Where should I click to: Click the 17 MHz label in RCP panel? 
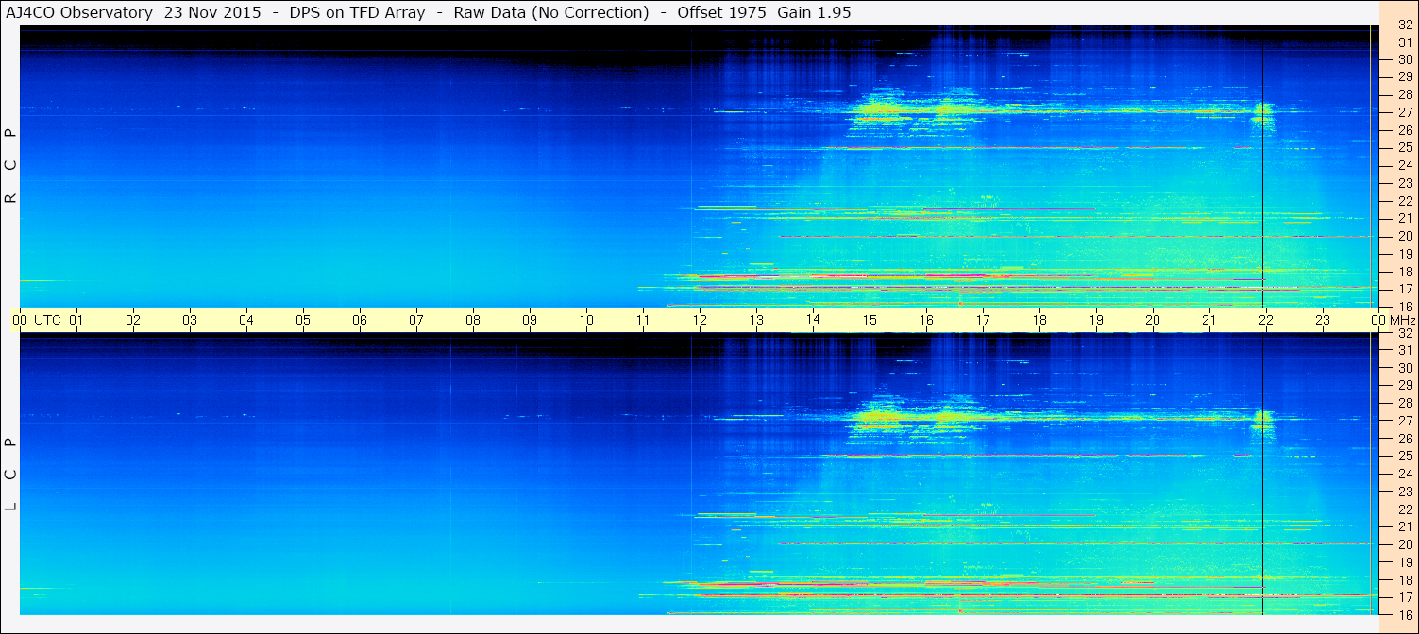[x=1404, y=289]
